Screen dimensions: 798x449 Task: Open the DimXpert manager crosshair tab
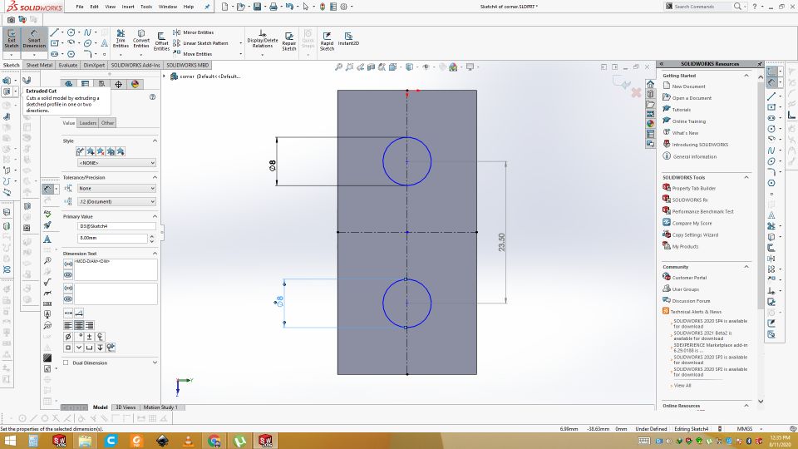(x=118, y=84)
